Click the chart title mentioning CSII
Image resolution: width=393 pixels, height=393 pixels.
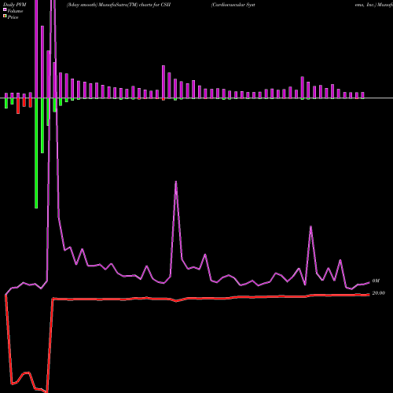point(119,5)
